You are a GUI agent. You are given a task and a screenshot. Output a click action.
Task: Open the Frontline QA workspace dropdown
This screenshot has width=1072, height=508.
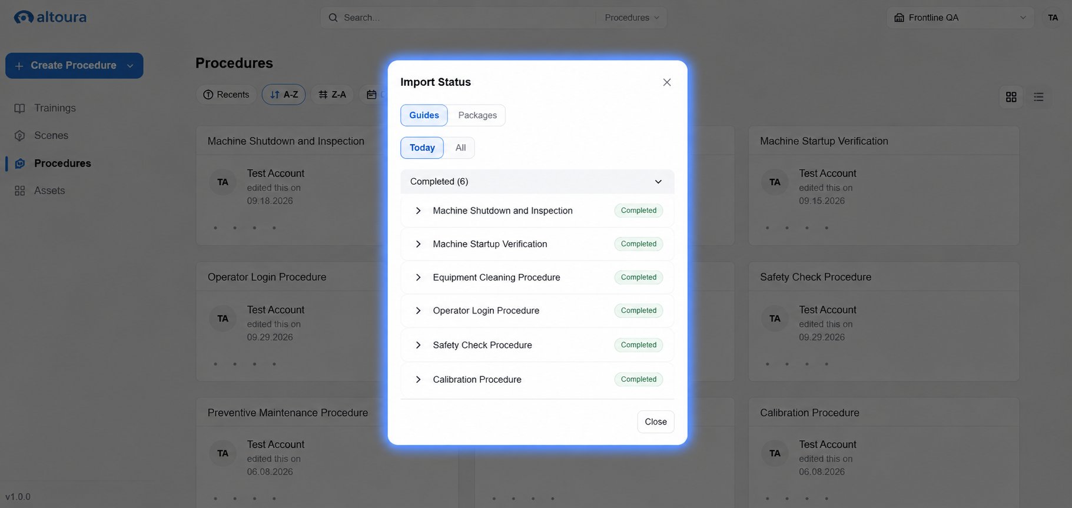pyautogui.click(x=960, y=18)
